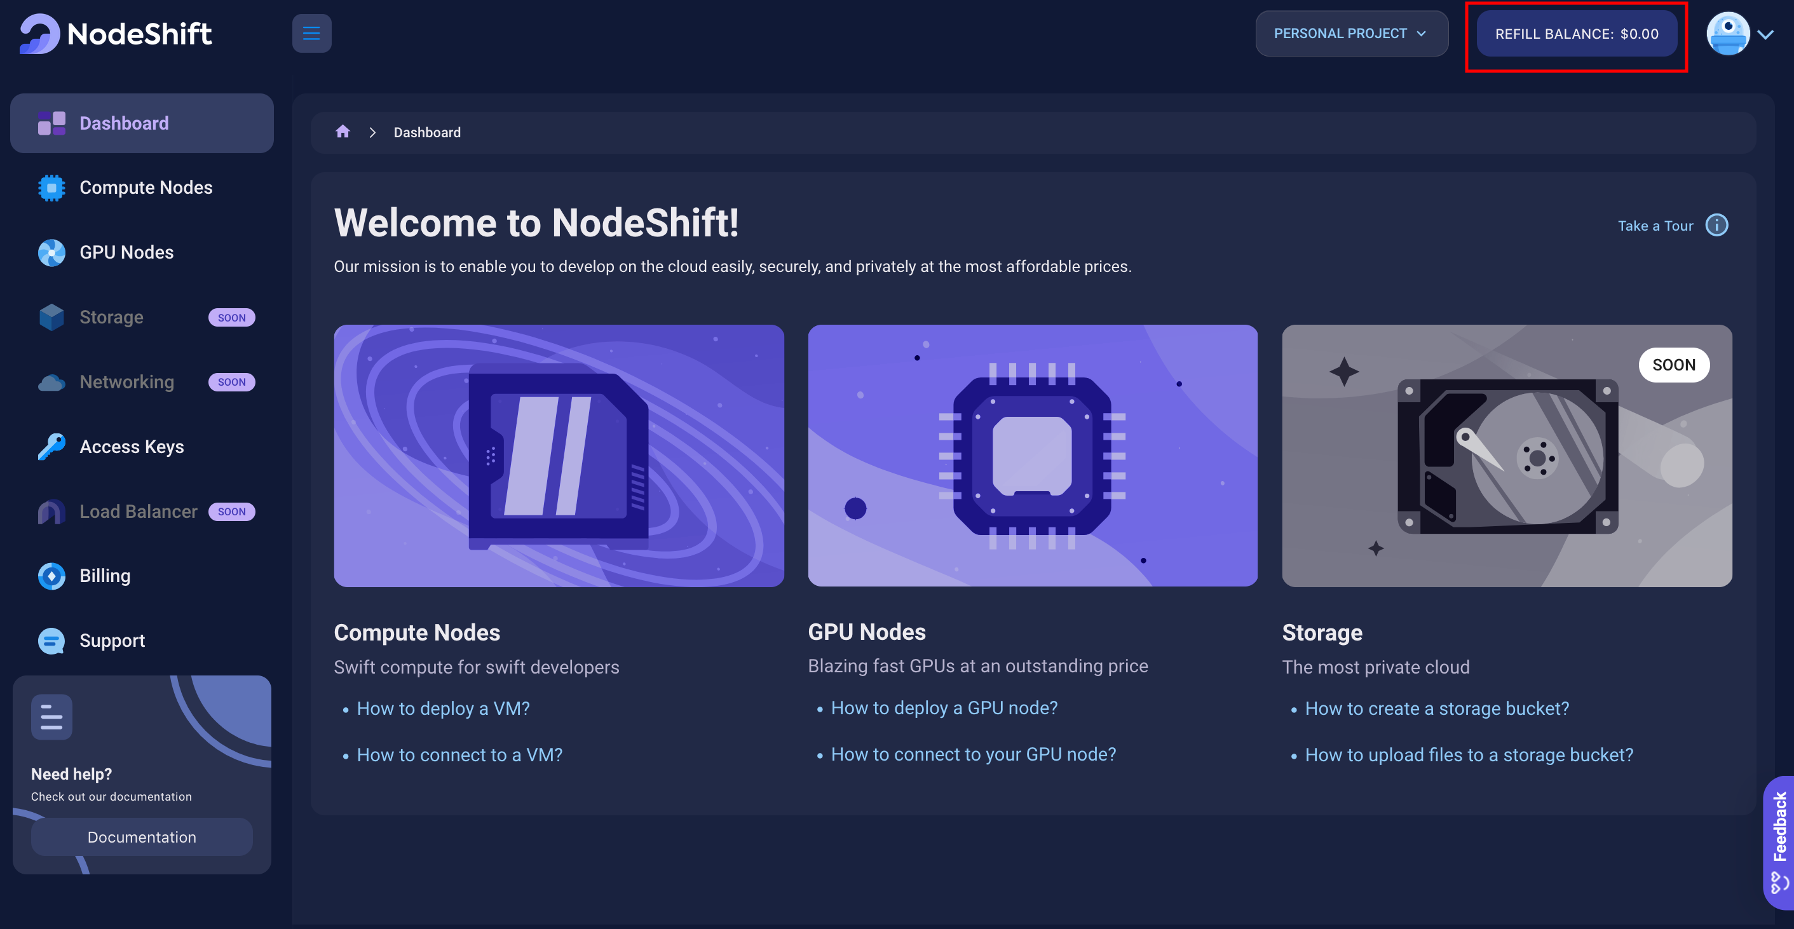Screen dimensions: 1794x929
Task: Open GPU Nodes section
Action: point(127,252)
